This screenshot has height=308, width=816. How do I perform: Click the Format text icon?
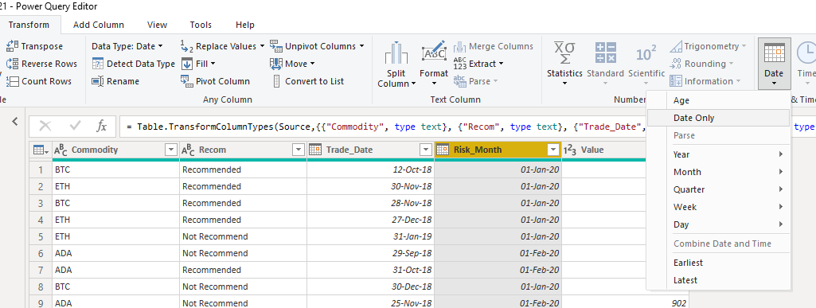[x=434, y=53]
